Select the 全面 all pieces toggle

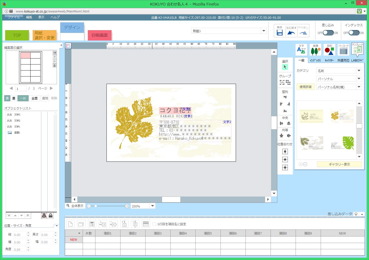tap(35, 98)
